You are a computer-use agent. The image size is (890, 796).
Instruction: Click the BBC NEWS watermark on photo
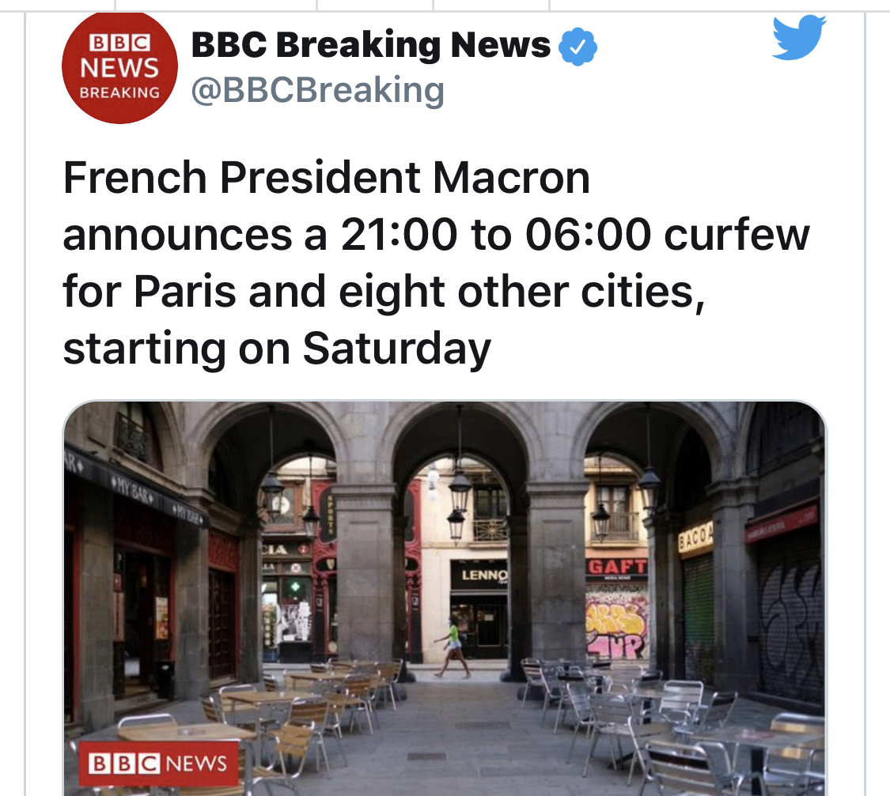tap(157, 763)
